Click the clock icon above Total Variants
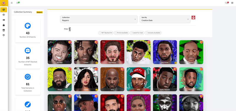Viewport: 236px width, 111px height. point(28,77)
